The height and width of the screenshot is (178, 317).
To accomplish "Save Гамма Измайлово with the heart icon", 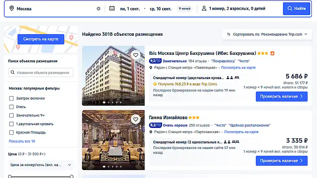I will [x=136, y=120].
